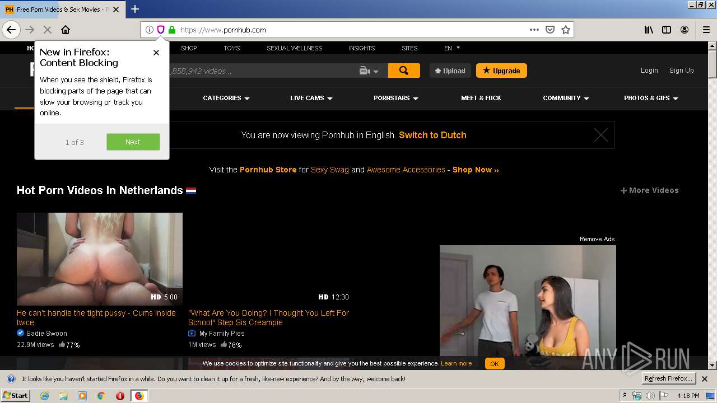Open the content blocking shield panel
Screen dimensions: 717x403
[x=161, y=30]
